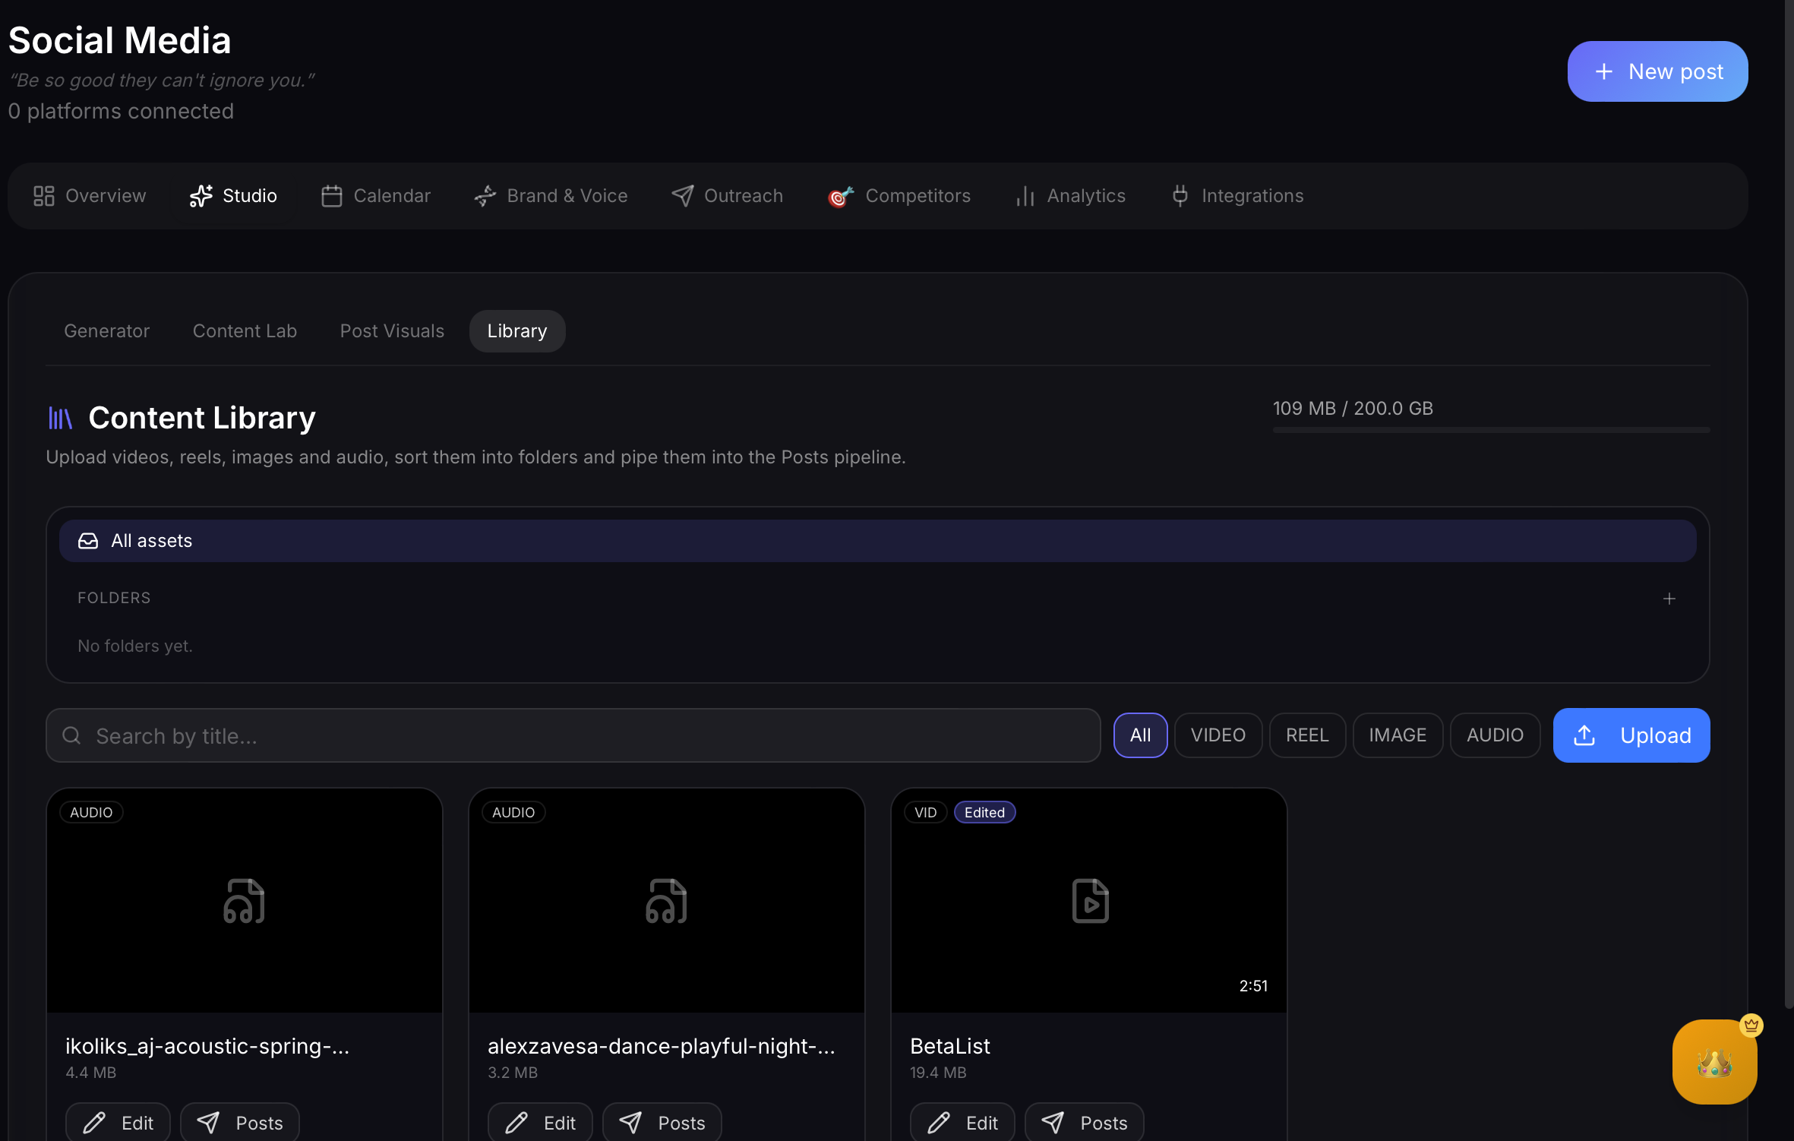
Task: Click the VID badge on BetaList
Action: click(925, 812)
